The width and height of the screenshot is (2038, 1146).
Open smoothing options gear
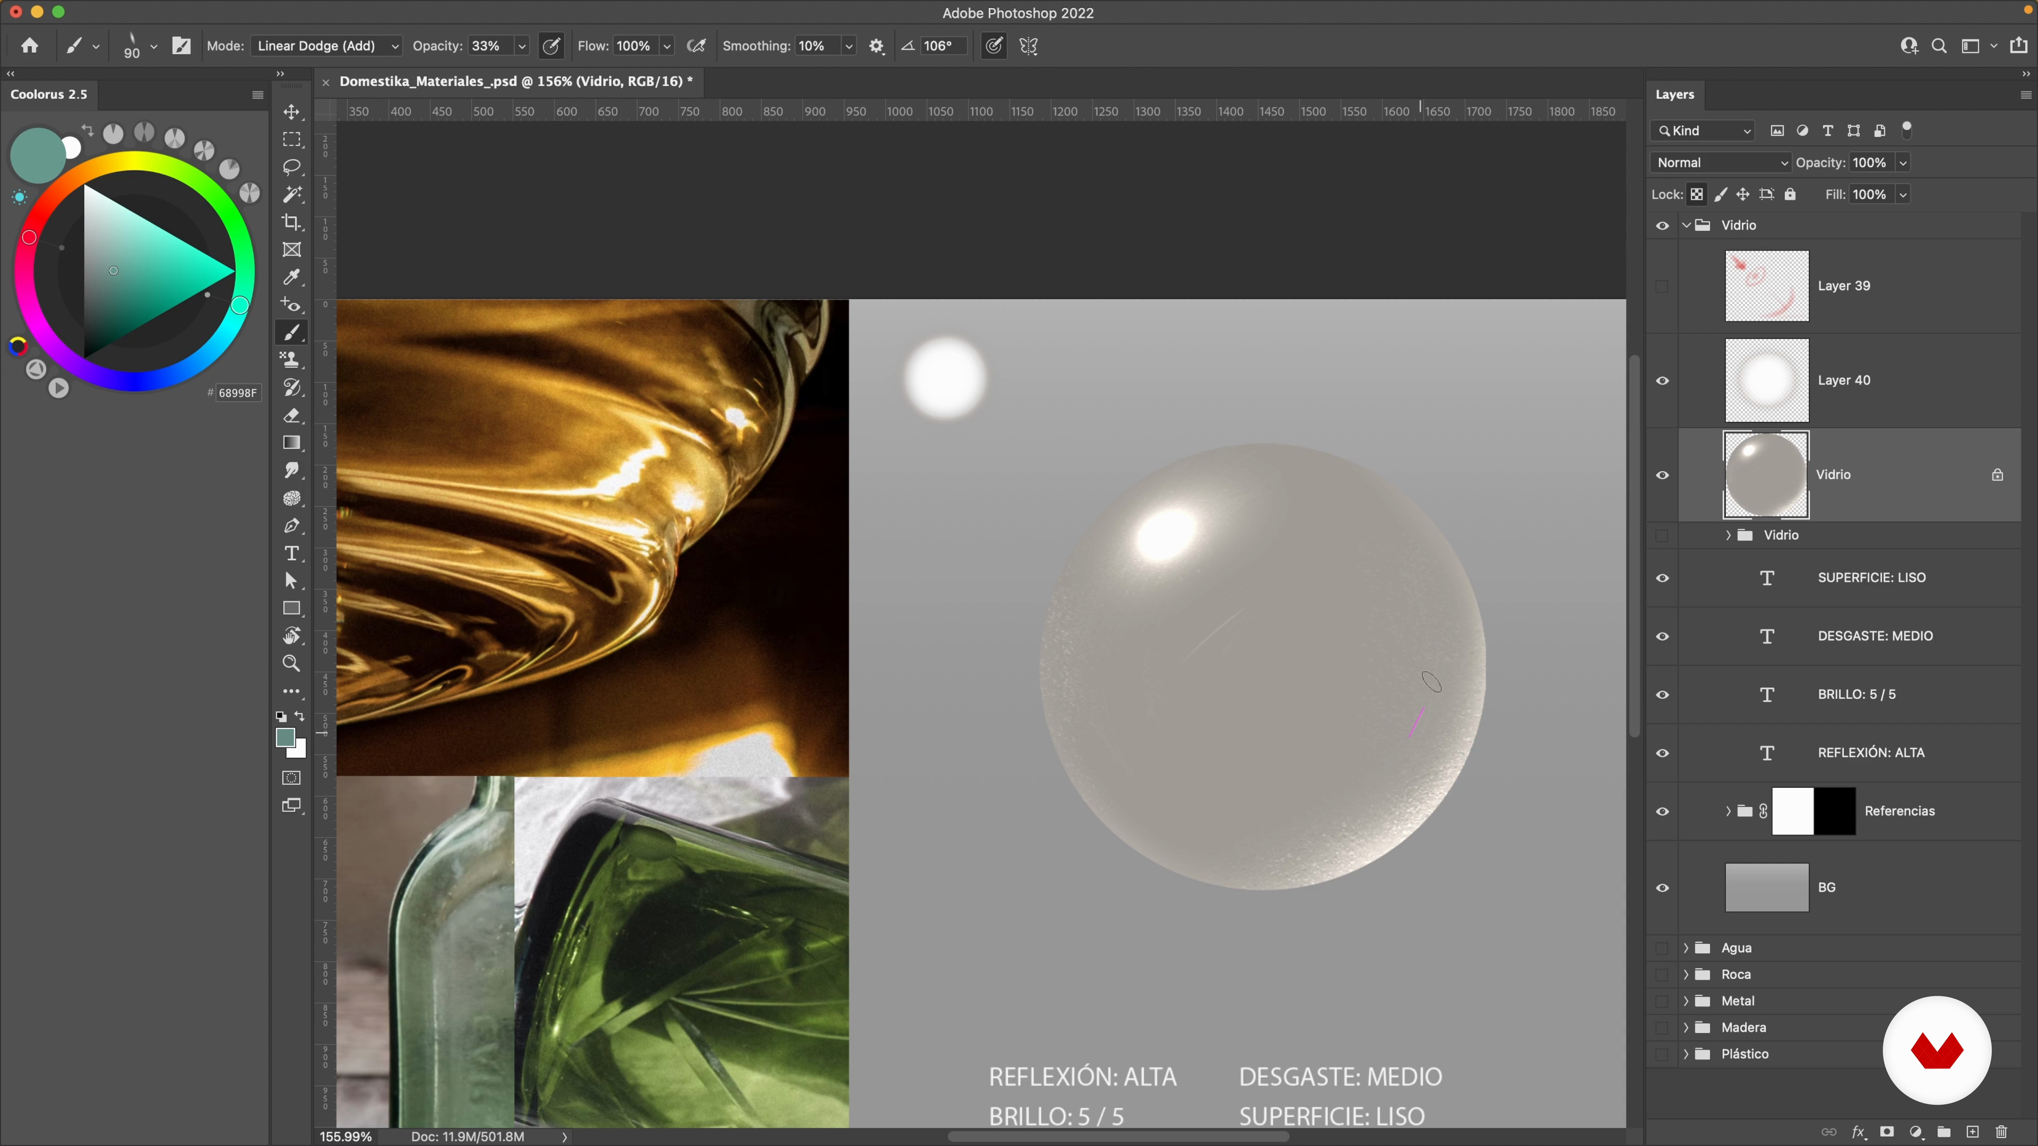[x=876, y=46]
